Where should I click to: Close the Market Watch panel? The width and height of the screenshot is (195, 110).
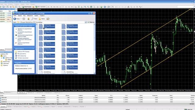point(16,9)
